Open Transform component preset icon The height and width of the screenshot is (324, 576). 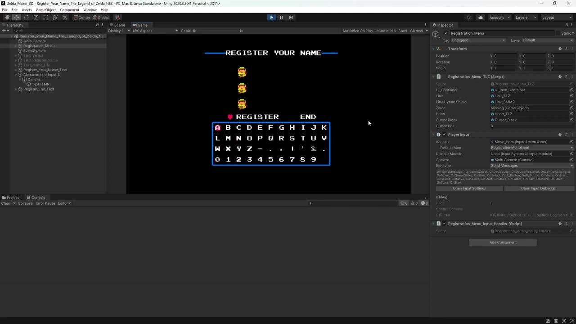(566, 49)
